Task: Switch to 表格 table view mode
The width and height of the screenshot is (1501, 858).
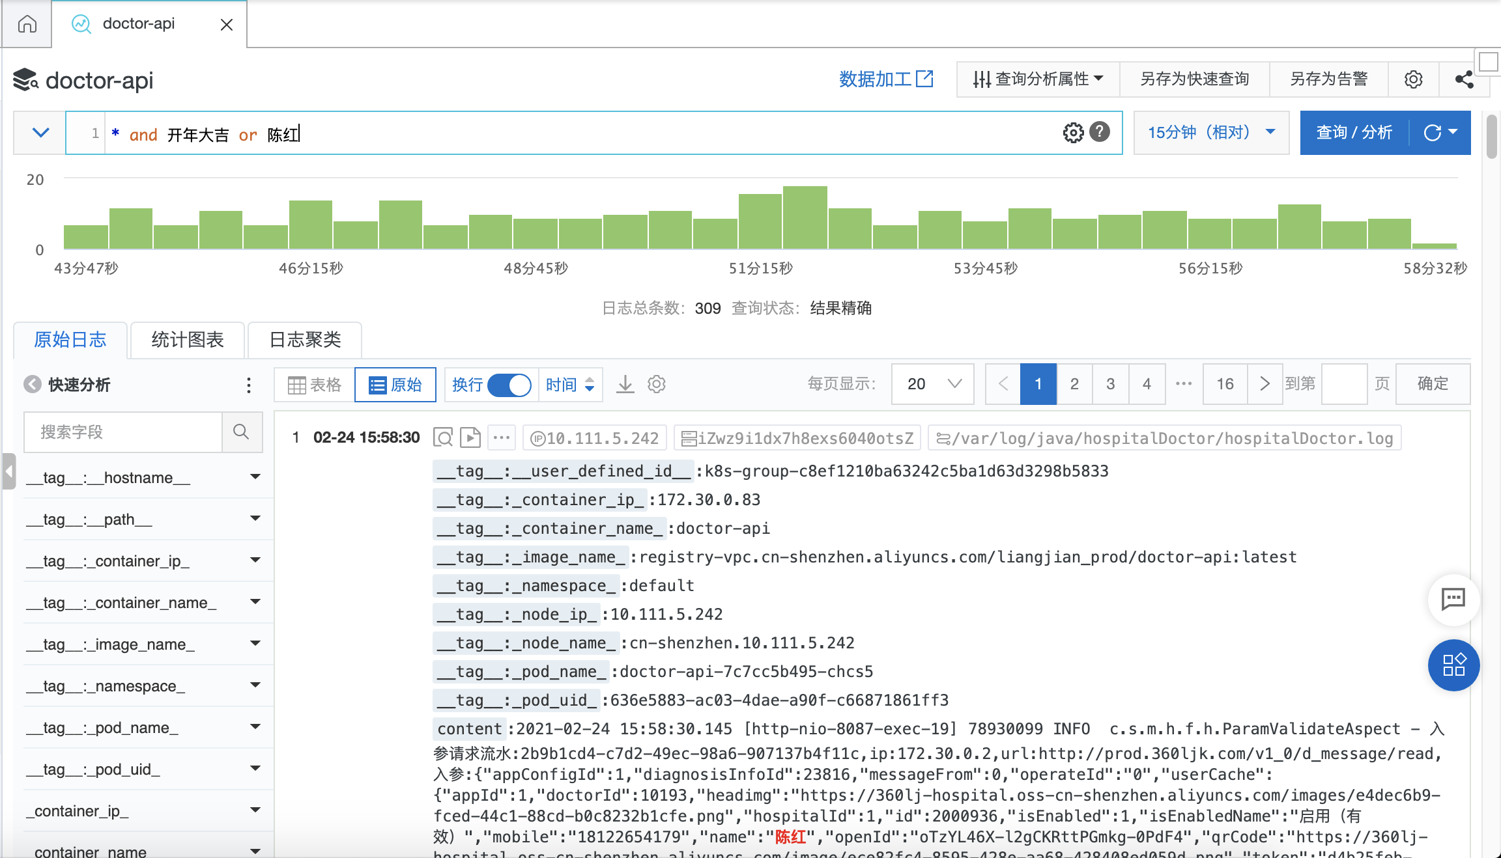Action: pyautogui.click(x=315, y=385)
